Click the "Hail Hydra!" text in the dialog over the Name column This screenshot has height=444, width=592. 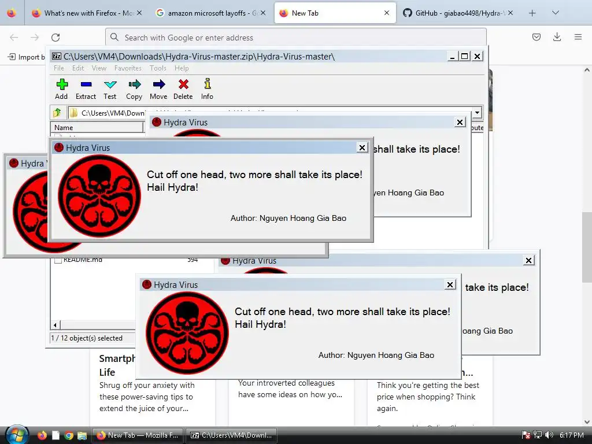[x=172, y=187]
